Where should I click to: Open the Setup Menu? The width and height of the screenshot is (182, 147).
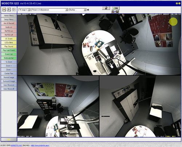9,19
